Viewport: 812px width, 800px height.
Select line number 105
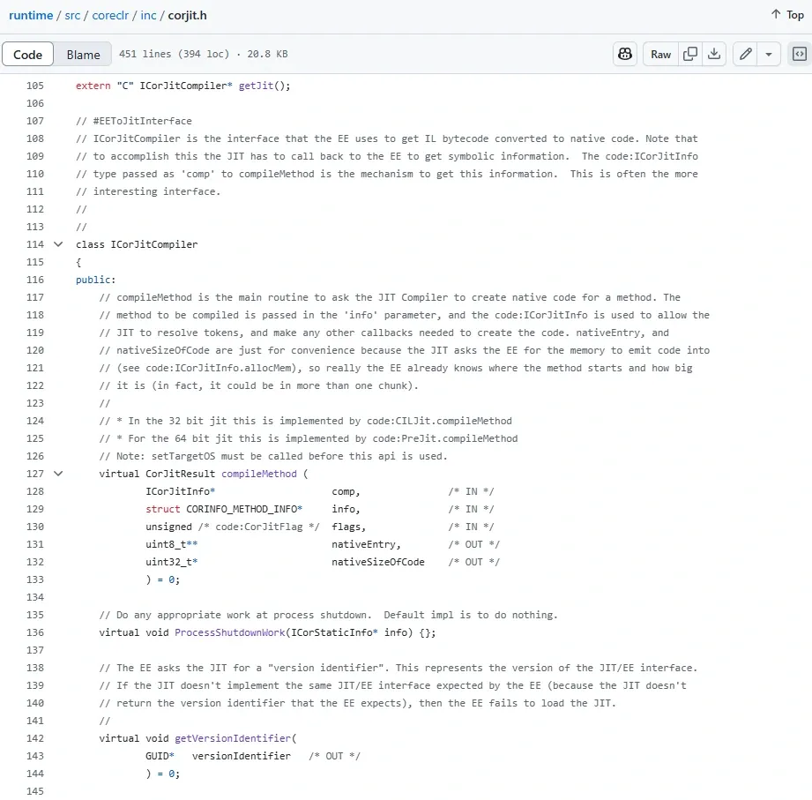35,86
